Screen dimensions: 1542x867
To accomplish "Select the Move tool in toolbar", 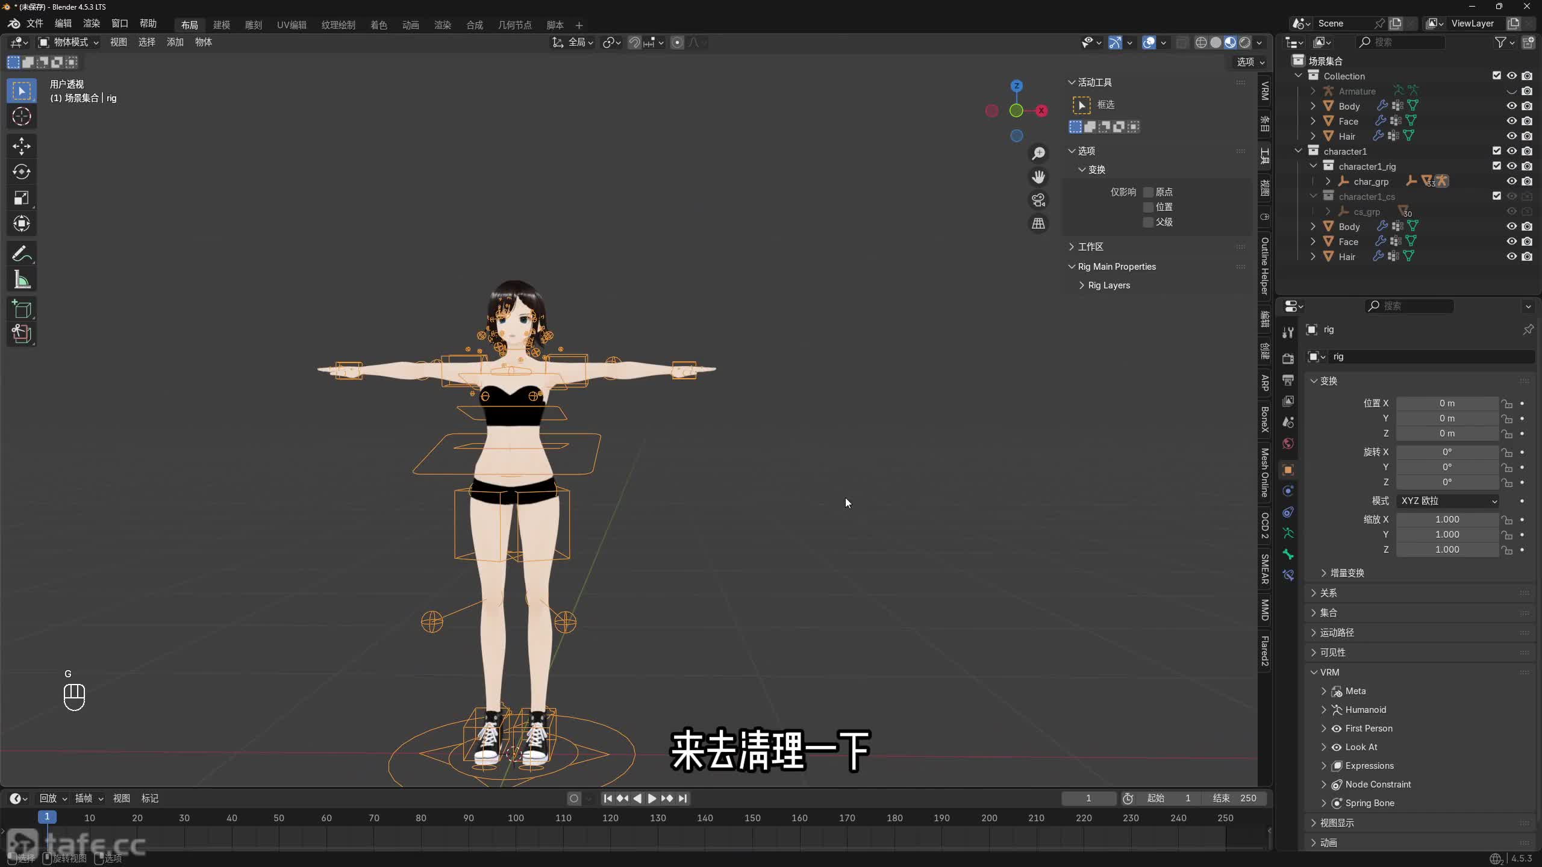I will [x=22, y=146].
